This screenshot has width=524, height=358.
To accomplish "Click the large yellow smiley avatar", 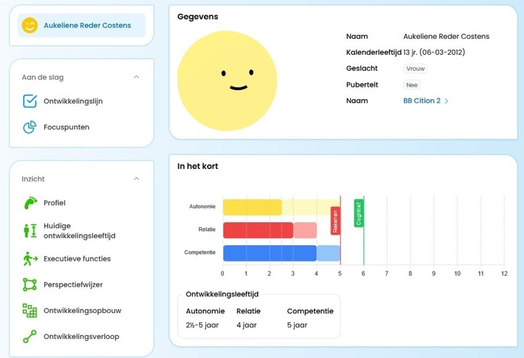I will [227, 81].
